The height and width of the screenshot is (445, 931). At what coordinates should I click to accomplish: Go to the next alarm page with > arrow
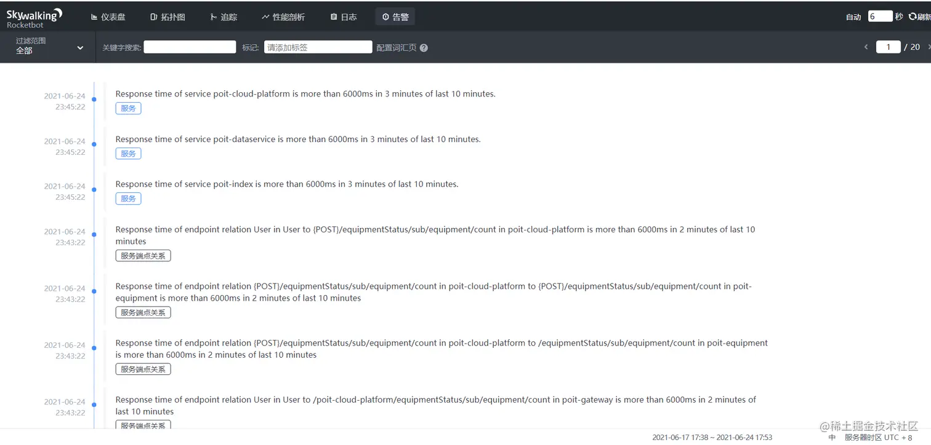[x=929, y=46]
